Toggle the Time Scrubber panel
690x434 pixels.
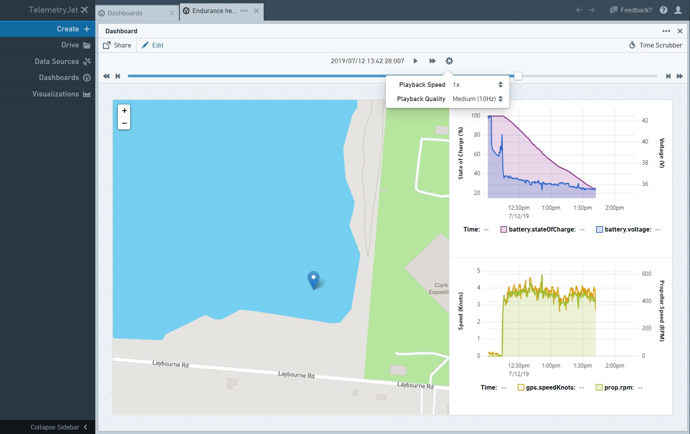point(656,45)
